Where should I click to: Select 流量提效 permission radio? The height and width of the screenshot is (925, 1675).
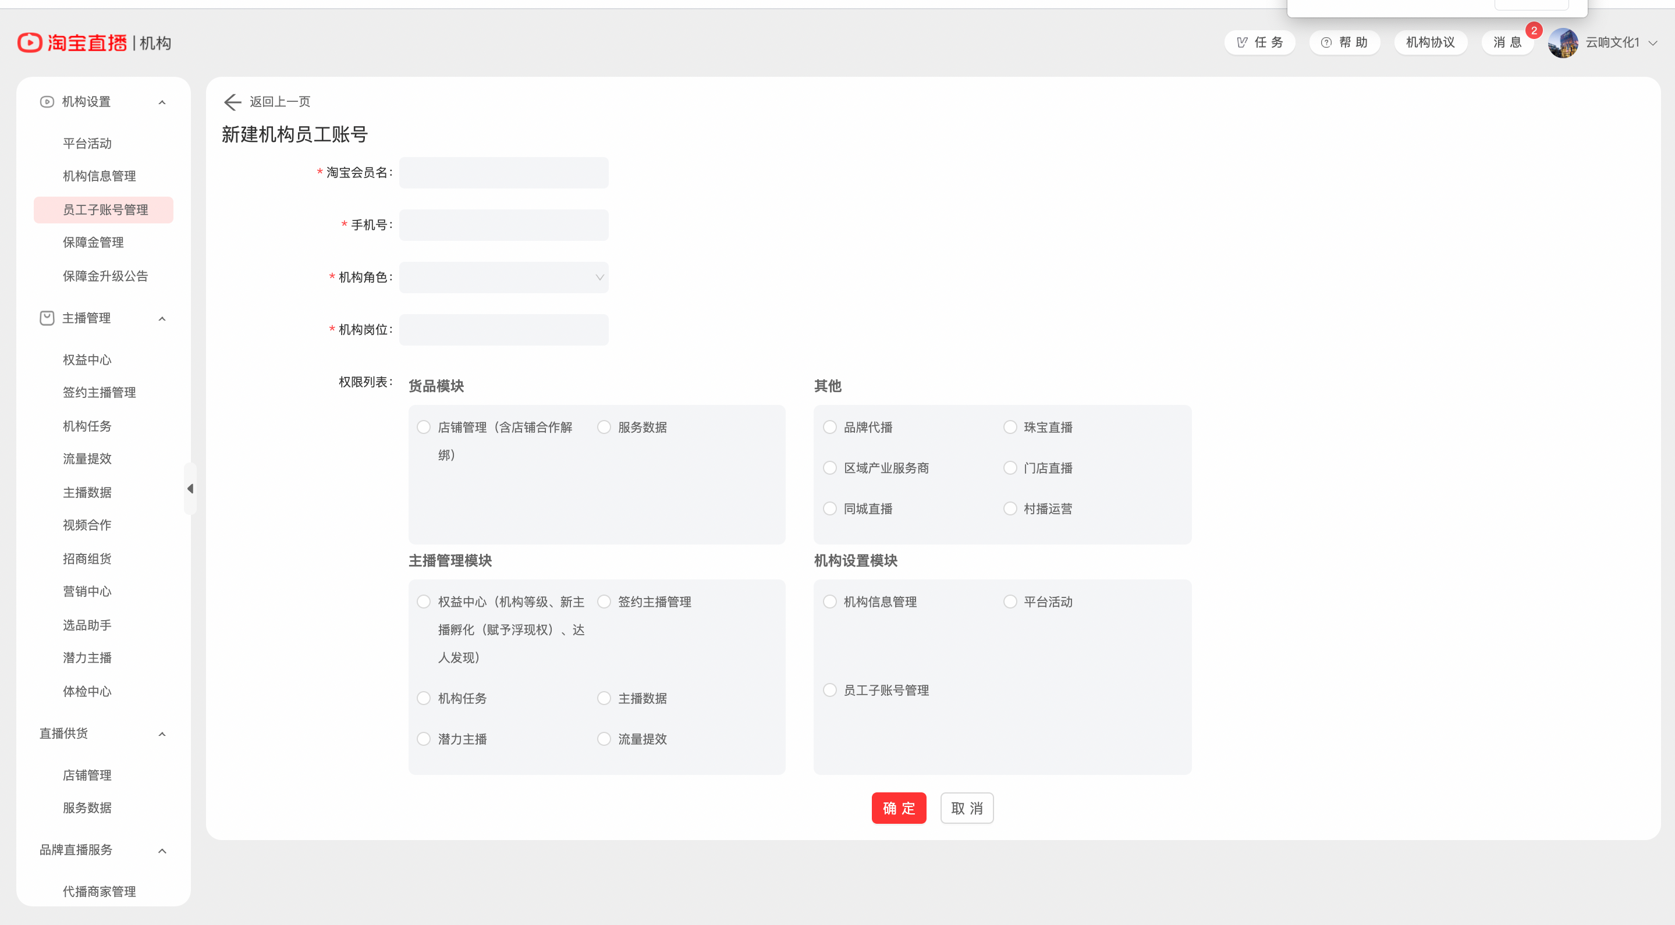click(604, 739)
